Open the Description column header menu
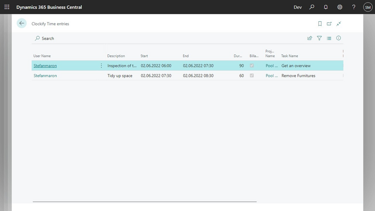Viewport: 375px width, 211px height. [116, 56]
